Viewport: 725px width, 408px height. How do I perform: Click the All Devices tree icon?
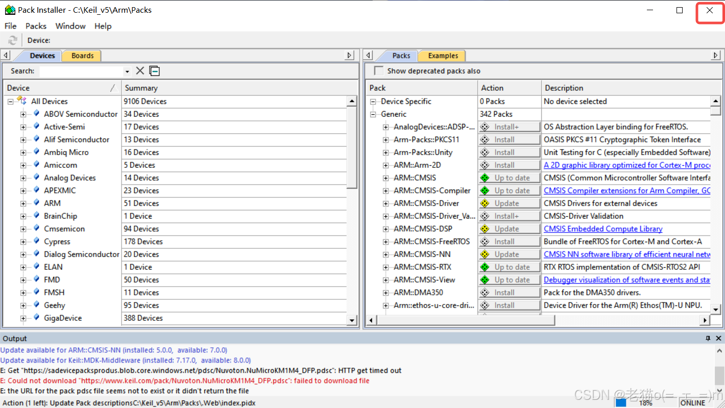(21, 100)
